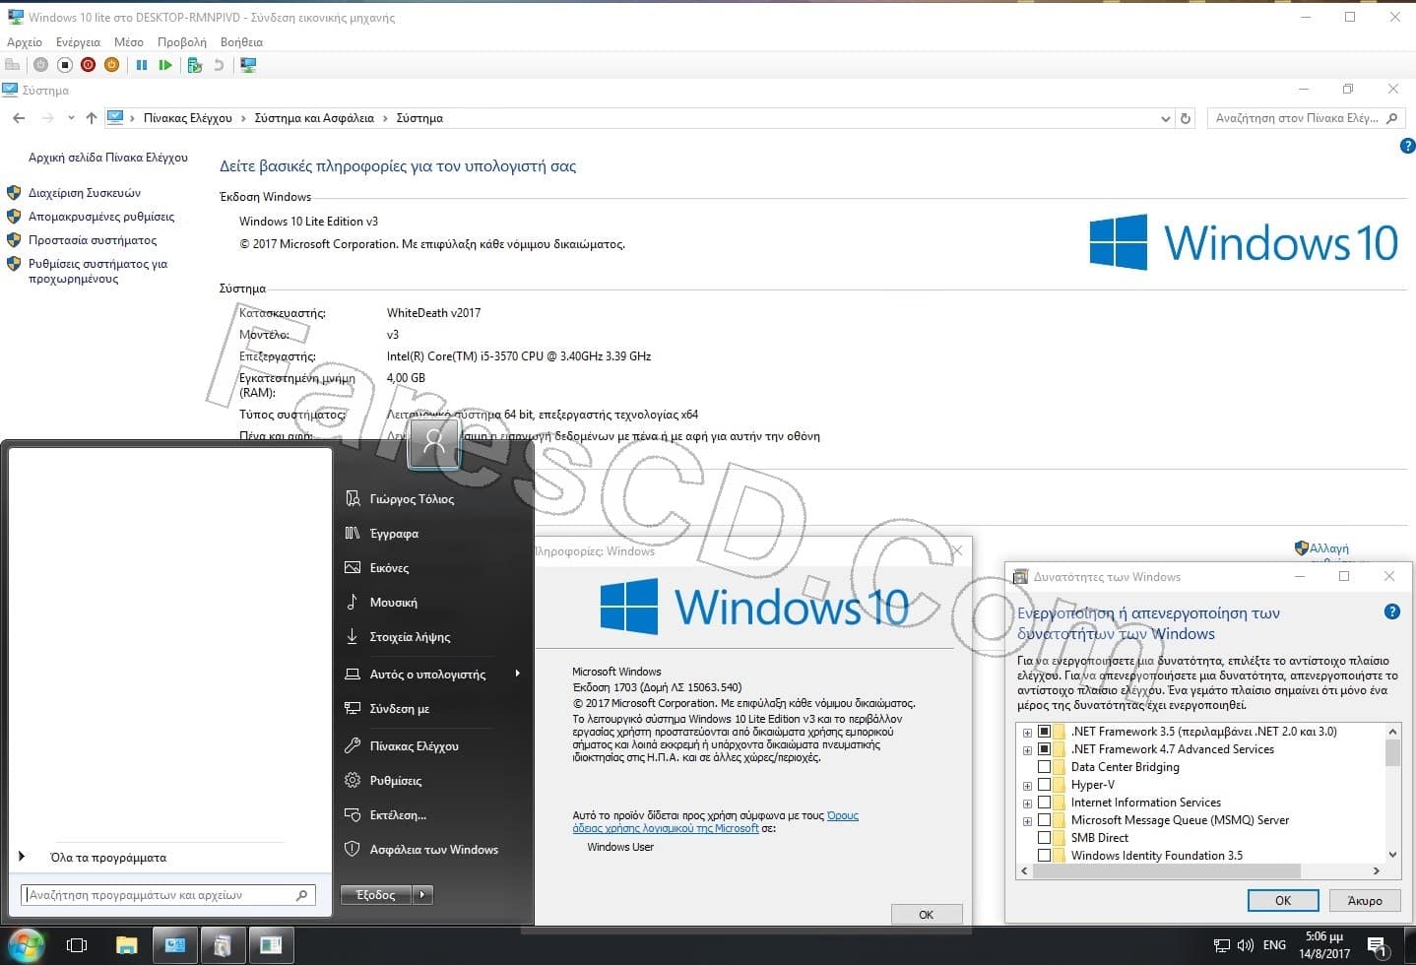Toggle .NET Framework 3.5 checkbox

[1044, 732]
